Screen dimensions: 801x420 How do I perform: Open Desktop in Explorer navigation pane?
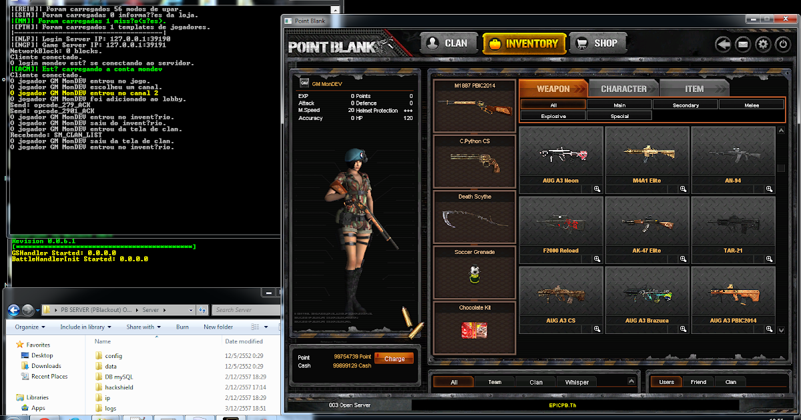click(x=41, y=355)
